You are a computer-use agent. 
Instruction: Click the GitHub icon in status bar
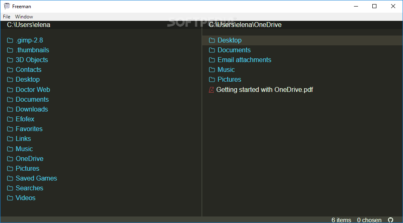(x=390, y=220)
